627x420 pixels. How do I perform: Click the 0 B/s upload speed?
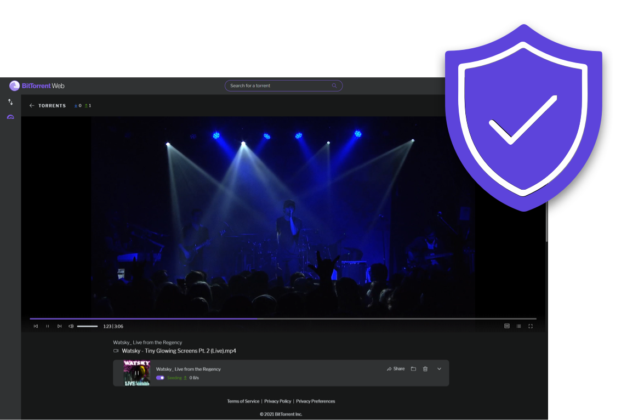pyautogui.click(x=194, y=378)
